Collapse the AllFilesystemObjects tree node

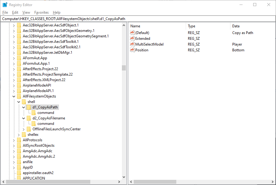(14, 96)
